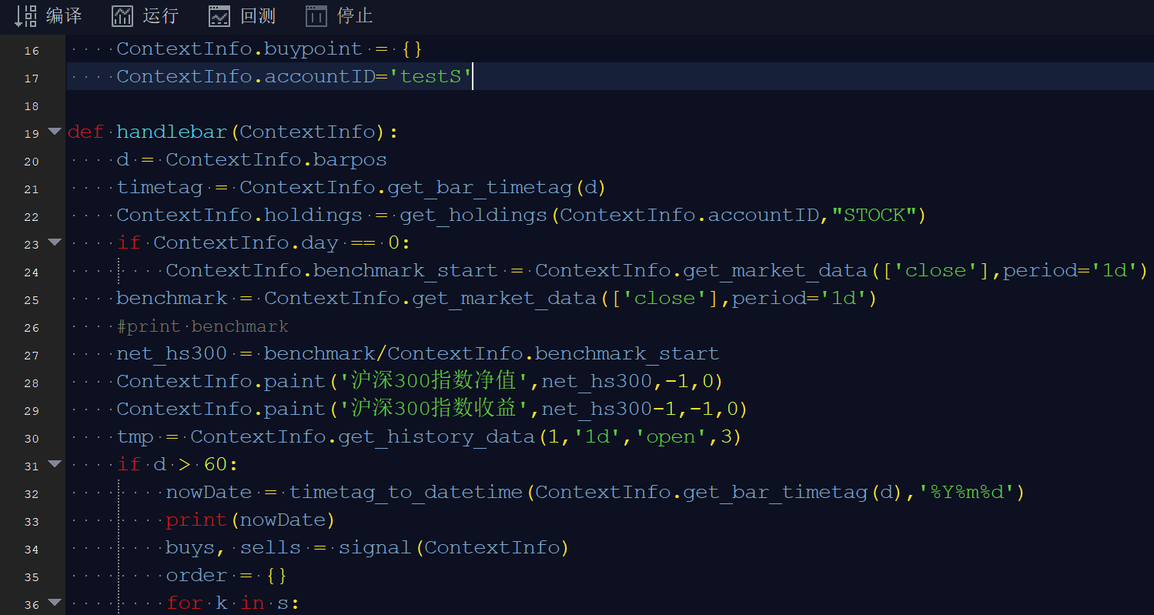
Task: Click the 回测 label in toolbar
Action: point(258,15)
